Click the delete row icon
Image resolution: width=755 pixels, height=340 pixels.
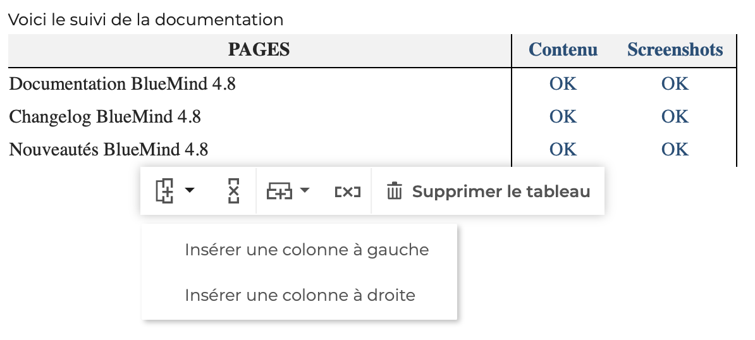coord(347,191)
